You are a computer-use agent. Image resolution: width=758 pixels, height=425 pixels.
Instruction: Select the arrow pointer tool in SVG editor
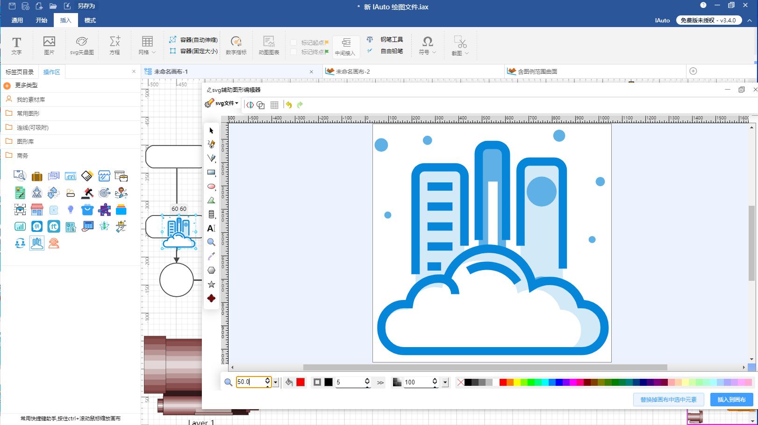[211, 131]
